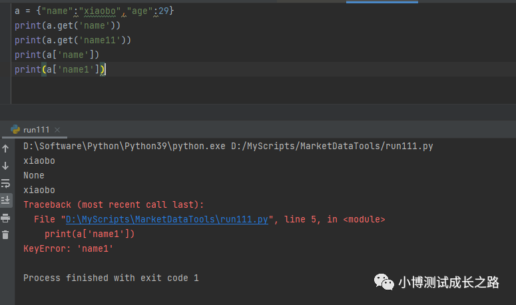Select the run111 run tab

click(x=36, y=130)
